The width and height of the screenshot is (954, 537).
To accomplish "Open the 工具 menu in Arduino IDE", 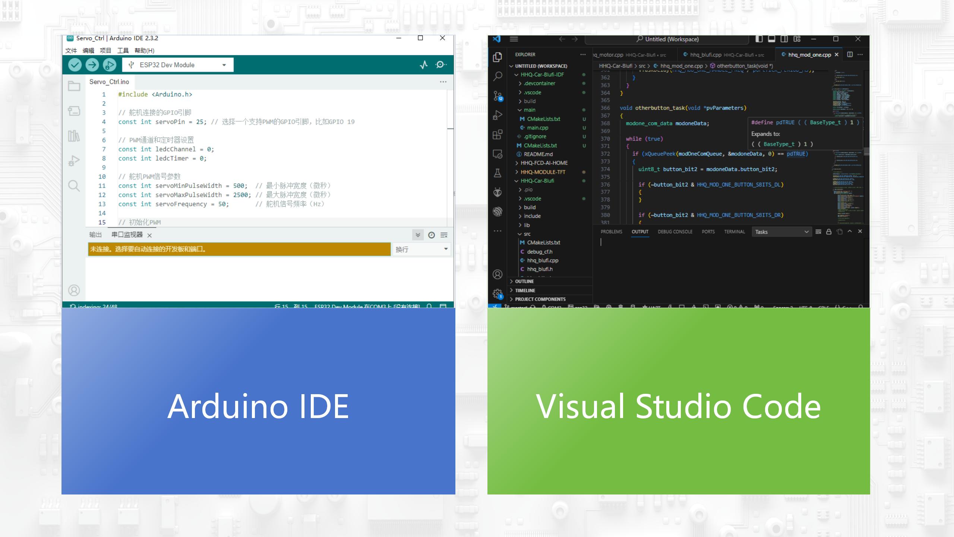I will coord(123,50).
